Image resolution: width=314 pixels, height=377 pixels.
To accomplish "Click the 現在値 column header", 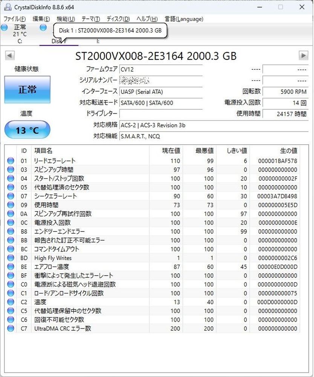I will [166, 150].
